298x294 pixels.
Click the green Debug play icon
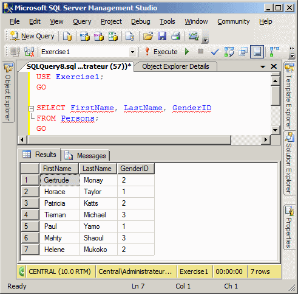click(x=187, y=52)
